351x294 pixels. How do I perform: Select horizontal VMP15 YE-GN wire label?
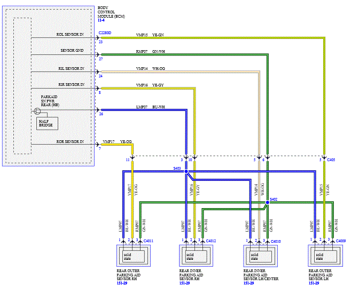tap(150, 35)
